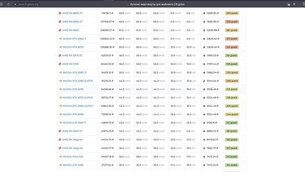
Task: Click the 250 дней payback badge
Action: tap(232, 73)
